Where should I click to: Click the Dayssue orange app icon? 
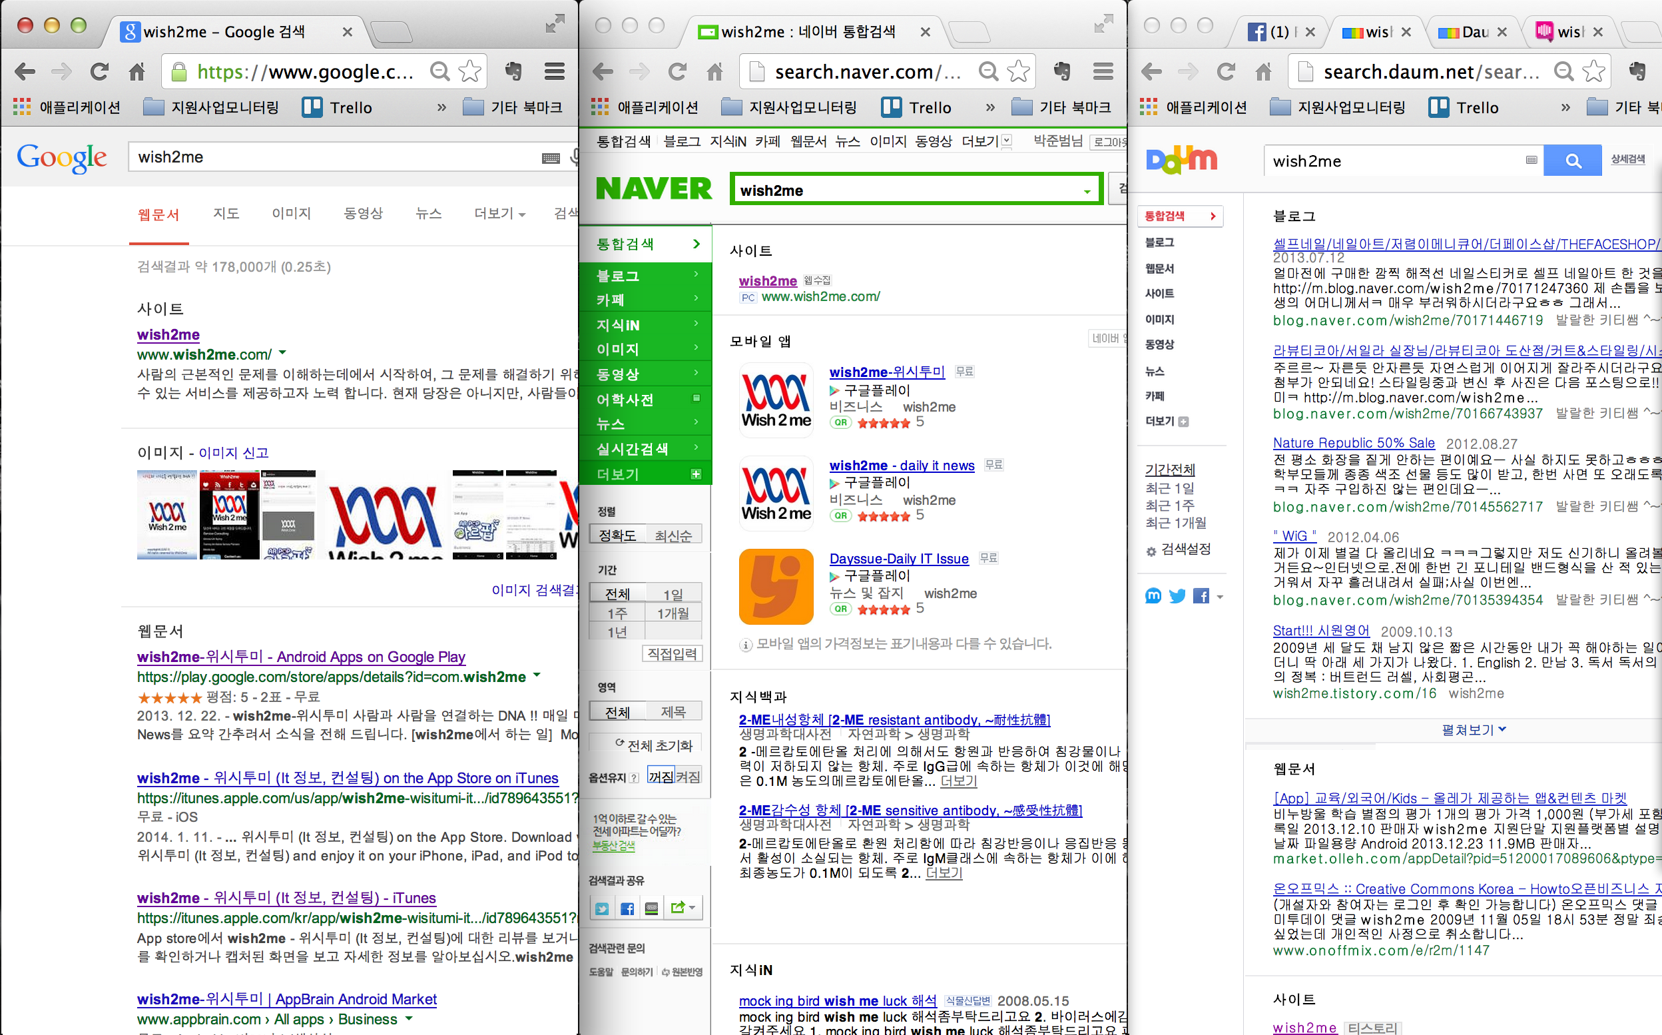point(776,586)
